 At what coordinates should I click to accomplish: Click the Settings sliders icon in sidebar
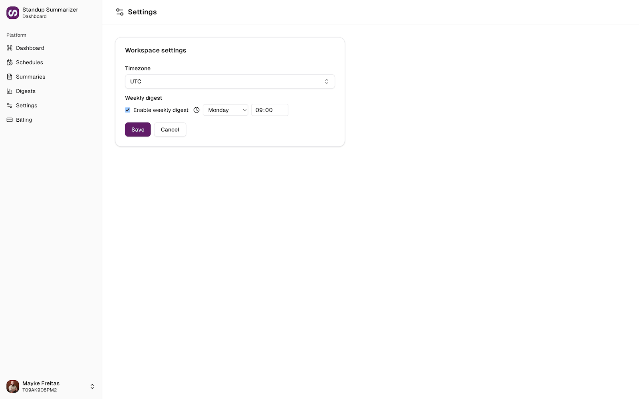(10, 105)
